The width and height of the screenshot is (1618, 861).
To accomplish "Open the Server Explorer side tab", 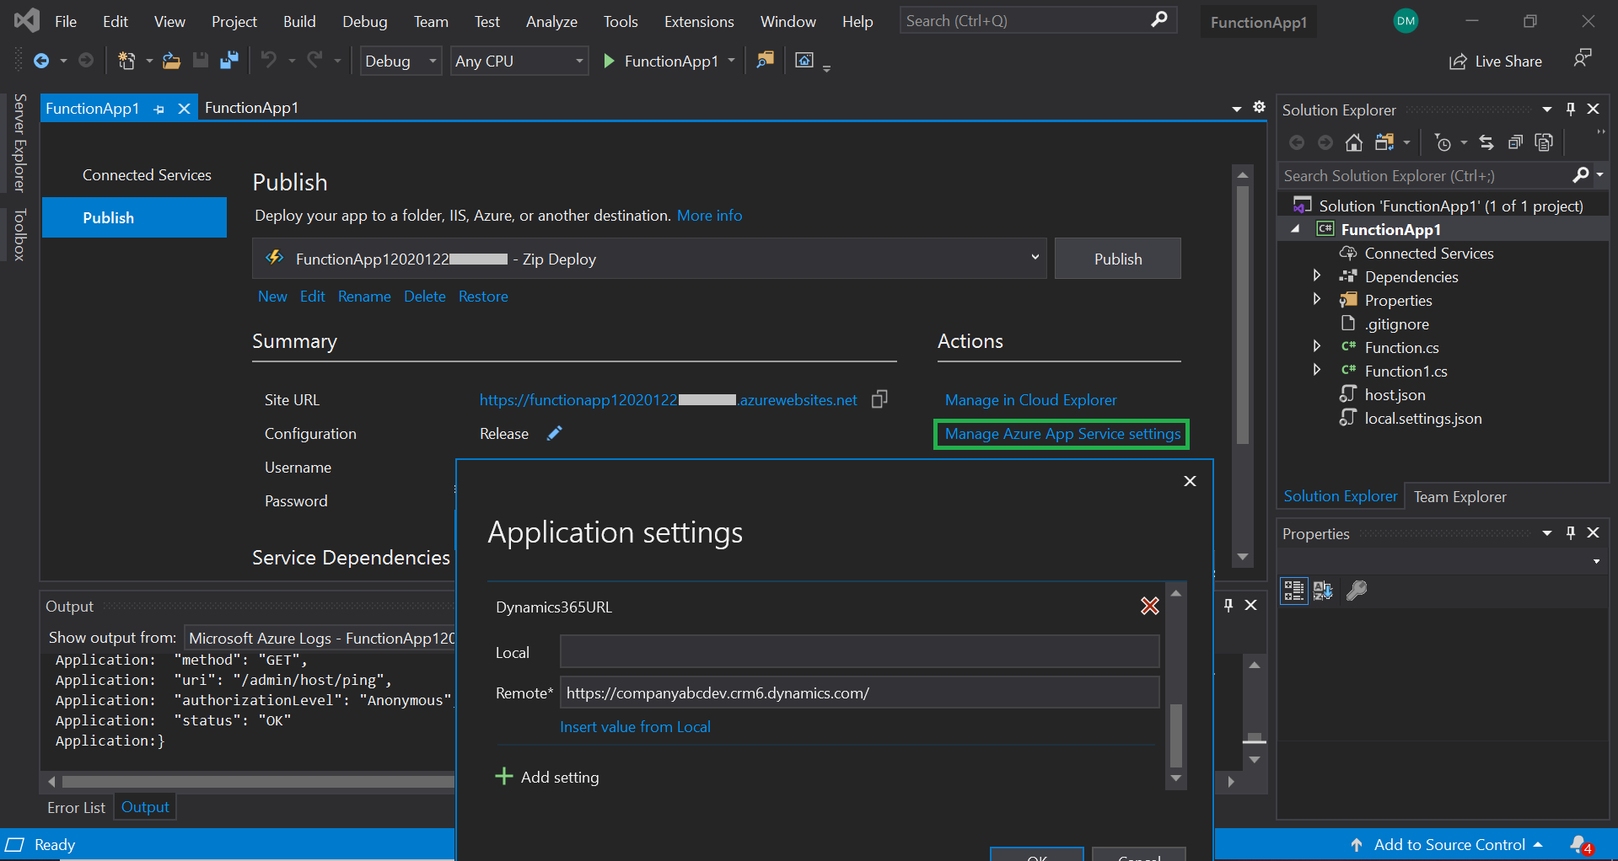I will pyautogui.click(x=19, y=143).
